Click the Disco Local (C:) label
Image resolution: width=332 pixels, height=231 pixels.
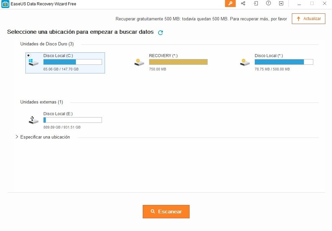click(x=58, y=56)
